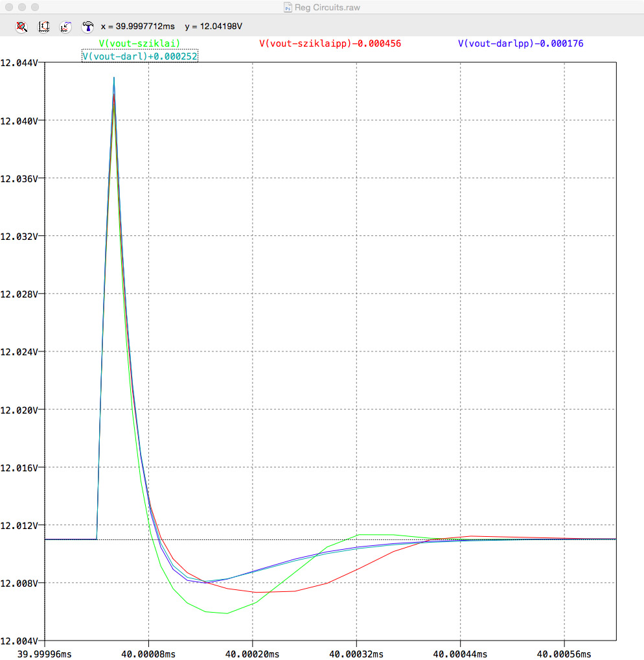
Task: Click the 40.00020ms x-axis label
Action: click(x=253, y=654)
